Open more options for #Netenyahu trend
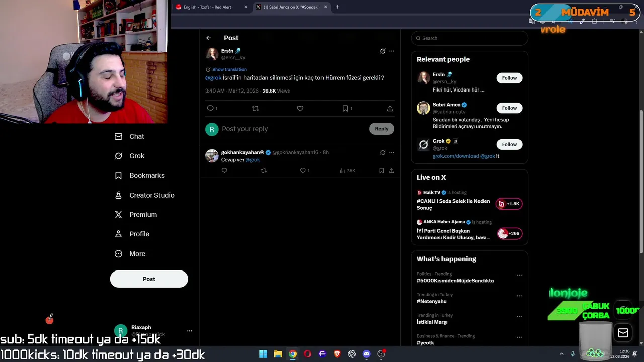Viewport: 644px width, 362px height. [x=519, y=296]
